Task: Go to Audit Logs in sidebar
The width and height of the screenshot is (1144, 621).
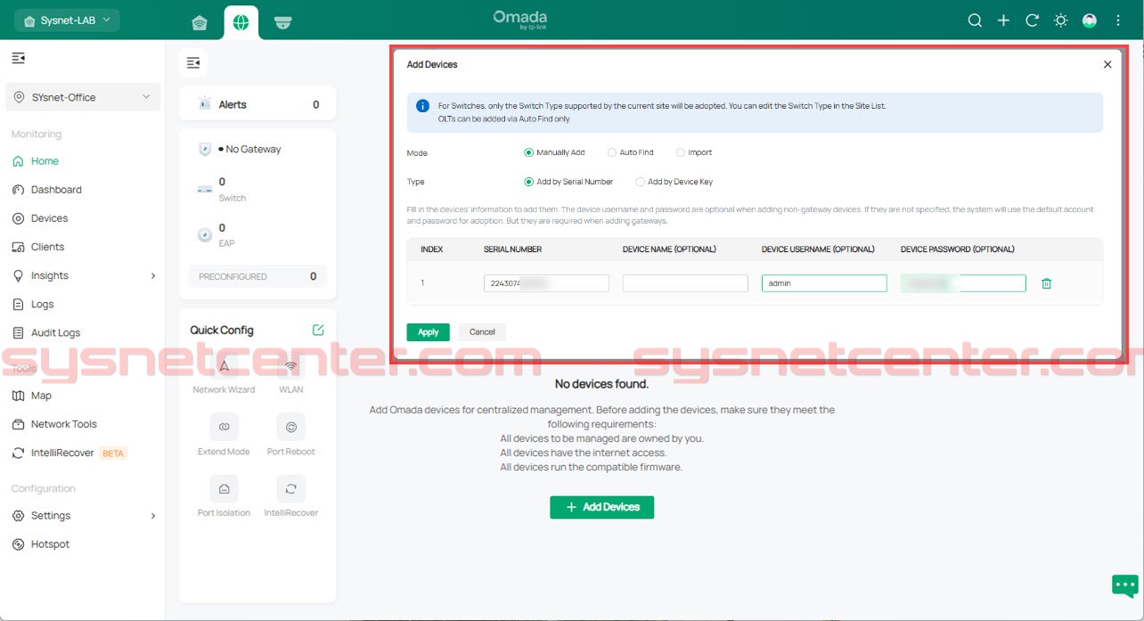Action: coord(55,332)
